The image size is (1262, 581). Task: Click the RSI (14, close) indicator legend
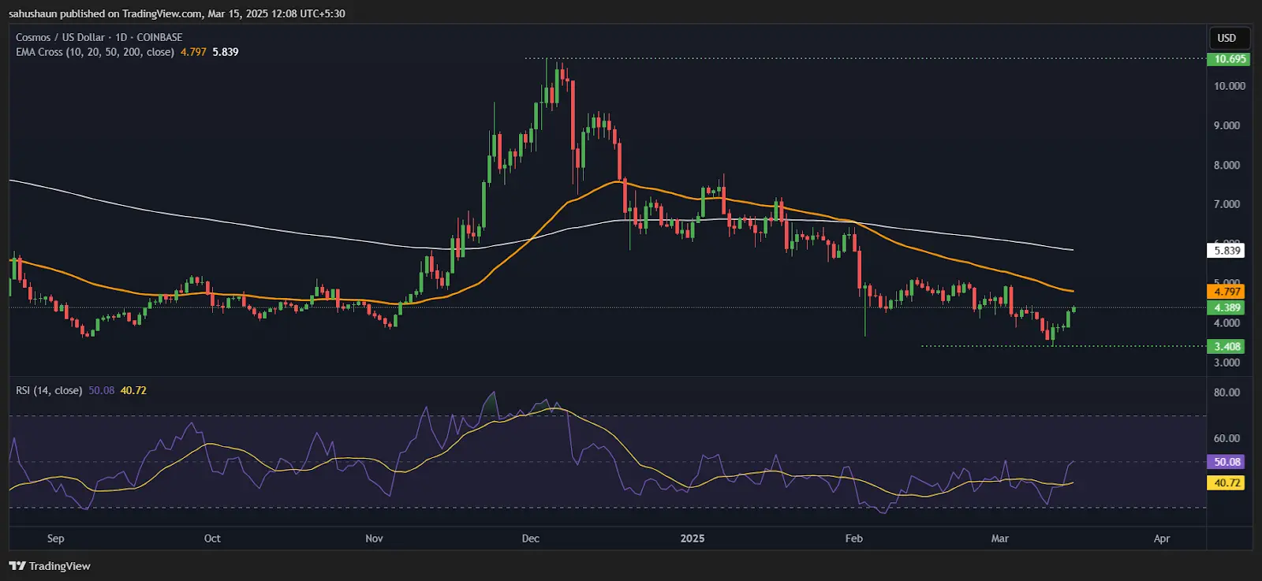pyautogui.click(x=49, y=390)
